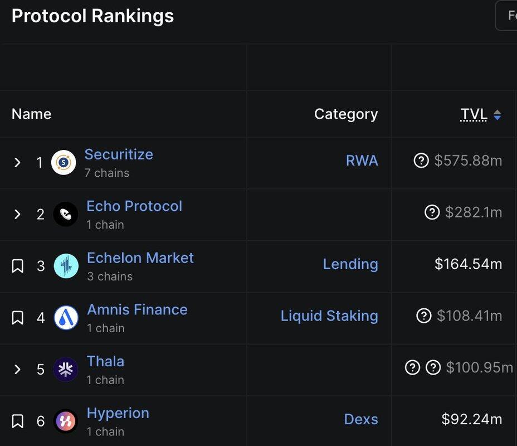
Task: Expand the Echo Protocol row
Action: tap(18, 214)
